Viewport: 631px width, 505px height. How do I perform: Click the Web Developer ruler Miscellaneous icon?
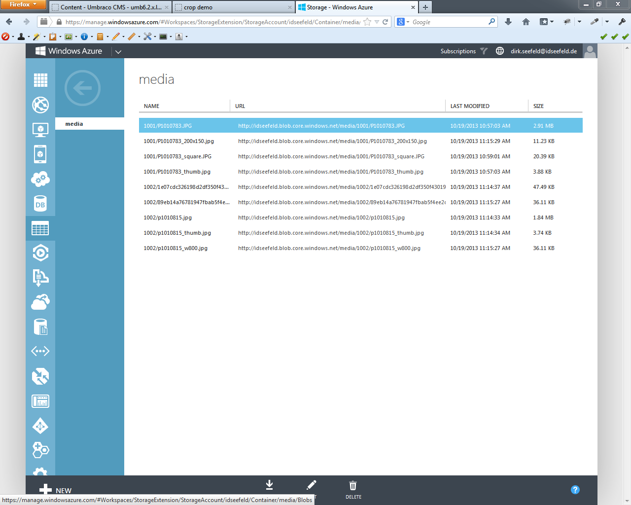(132, 36)
